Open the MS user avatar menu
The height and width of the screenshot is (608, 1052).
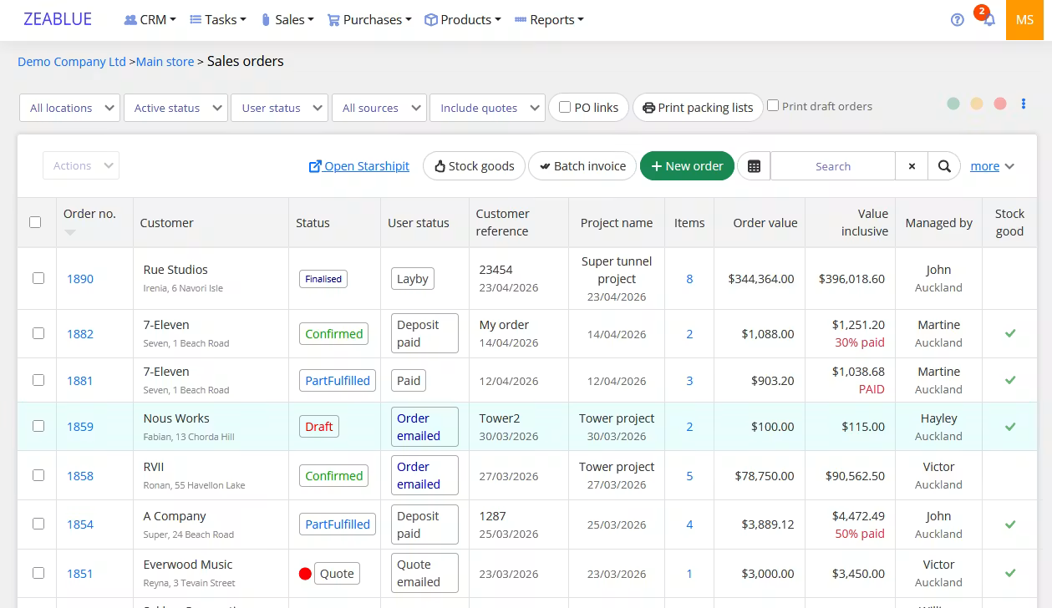coord(1025,20)
